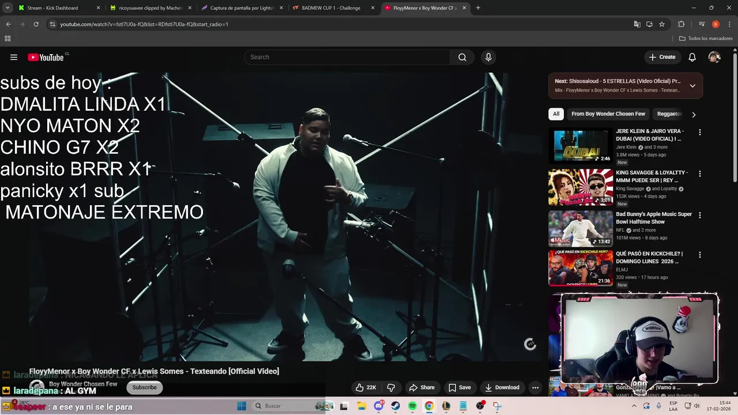Open Discord from the taskbar

(379, 406)
